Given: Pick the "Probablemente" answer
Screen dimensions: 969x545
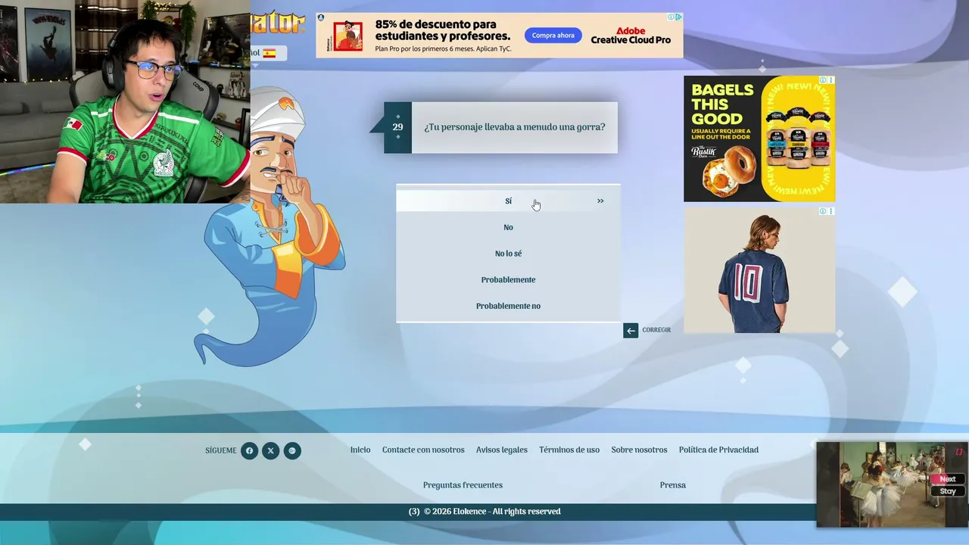Looking at the screenshot, I should 508,280.
